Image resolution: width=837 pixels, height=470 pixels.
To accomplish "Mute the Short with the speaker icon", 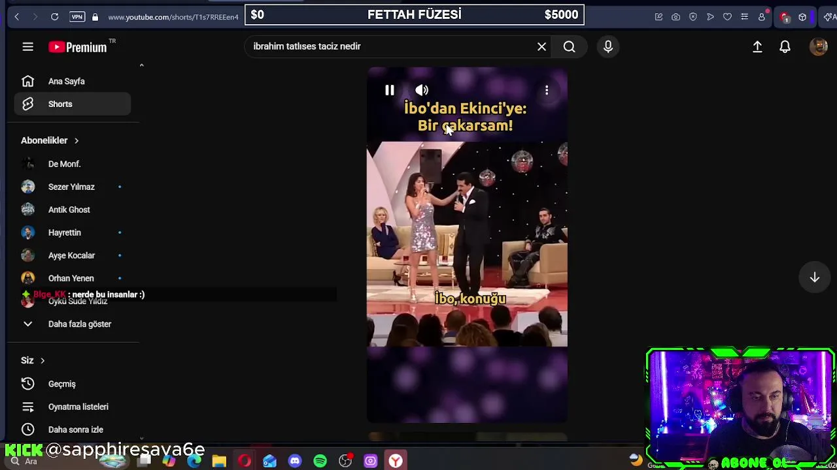I will click(422, 90).
